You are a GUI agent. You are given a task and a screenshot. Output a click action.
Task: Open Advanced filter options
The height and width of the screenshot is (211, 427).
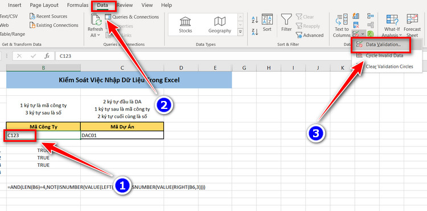click(x=310, y=35)
